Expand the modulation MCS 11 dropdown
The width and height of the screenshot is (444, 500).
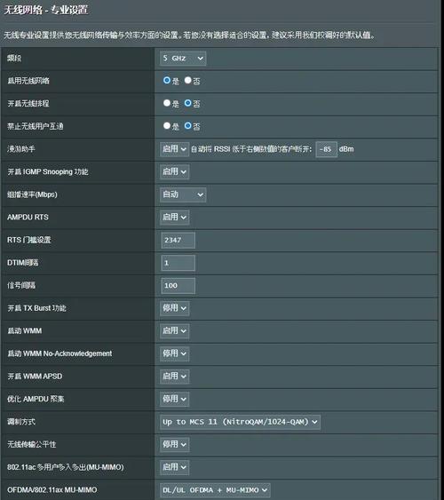(240, 422)
